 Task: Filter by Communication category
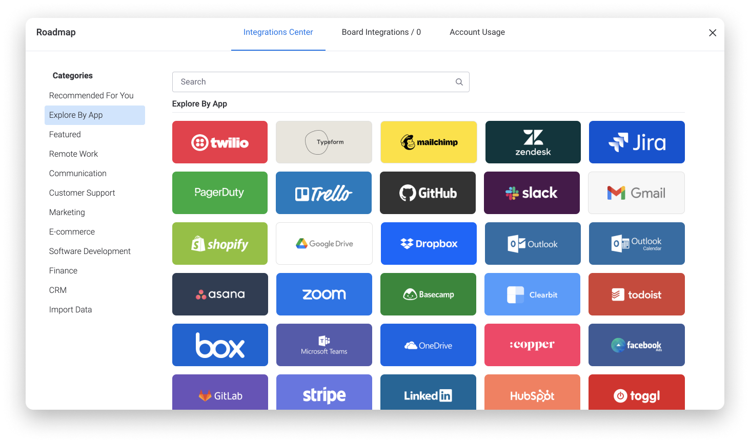(95, 174)
